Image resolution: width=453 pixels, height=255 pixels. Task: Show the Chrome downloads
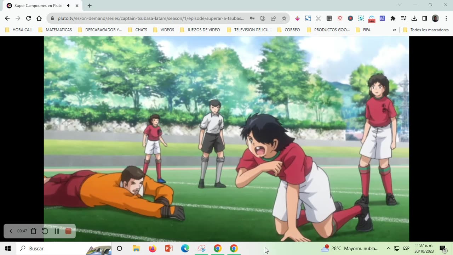[414, 18]
